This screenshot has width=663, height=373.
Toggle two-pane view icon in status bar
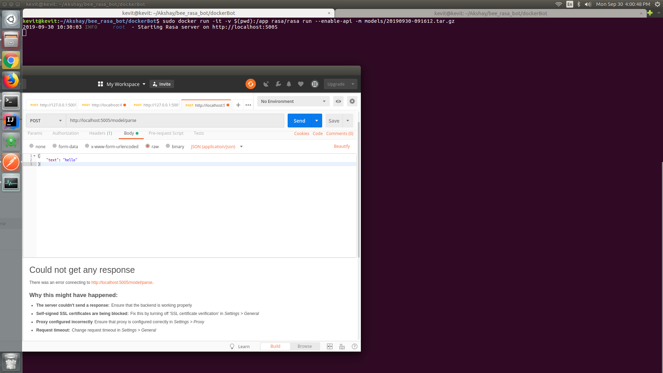pyautogui.click(x=330, y=346)
